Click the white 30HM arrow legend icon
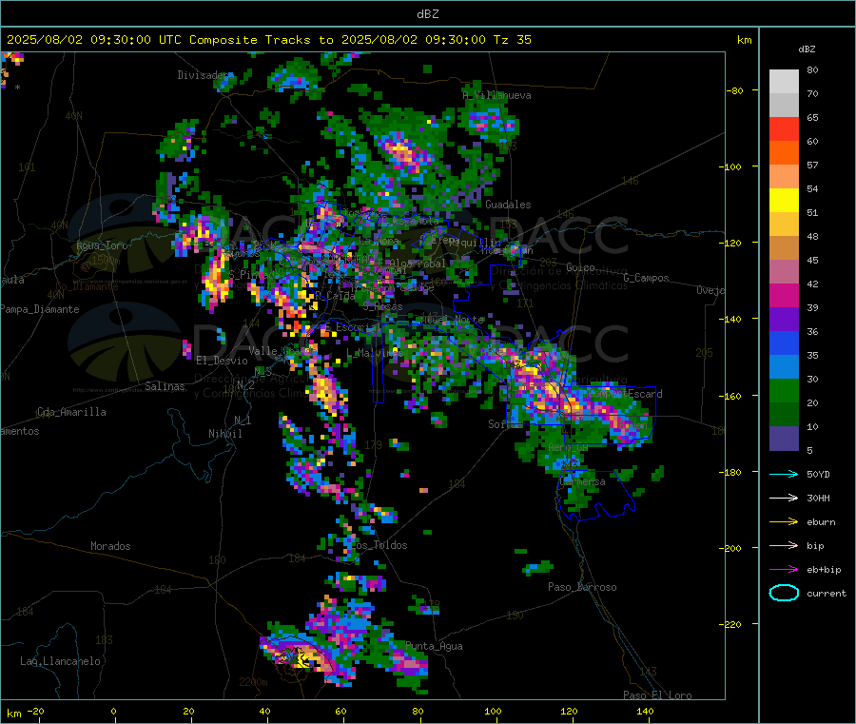 [784, 498]
